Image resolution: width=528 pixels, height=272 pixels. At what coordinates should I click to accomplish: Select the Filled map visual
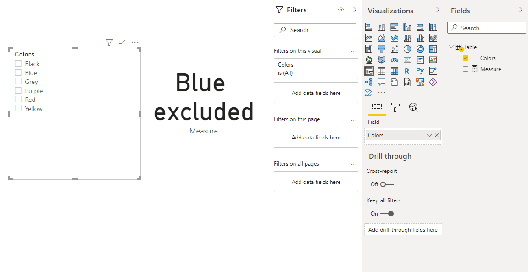[x=382, y=60]
